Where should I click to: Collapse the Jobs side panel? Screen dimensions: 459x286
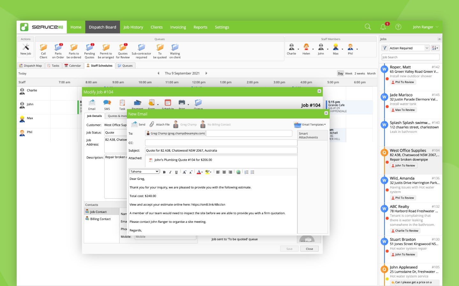439,39
